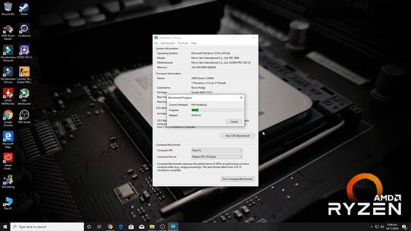Select the Counter-Strike Global Offensive shortcut
This screenshot has width=411, height=231.
(x=24, y=75)
